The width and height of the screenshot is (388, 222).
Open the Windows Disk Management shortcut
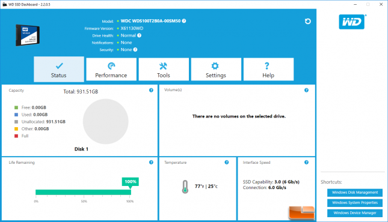point(355,193)
